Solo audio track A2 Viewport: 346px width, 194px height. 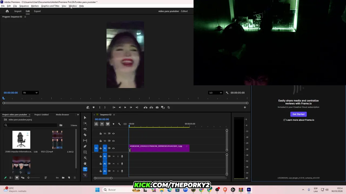coord(118,164)
